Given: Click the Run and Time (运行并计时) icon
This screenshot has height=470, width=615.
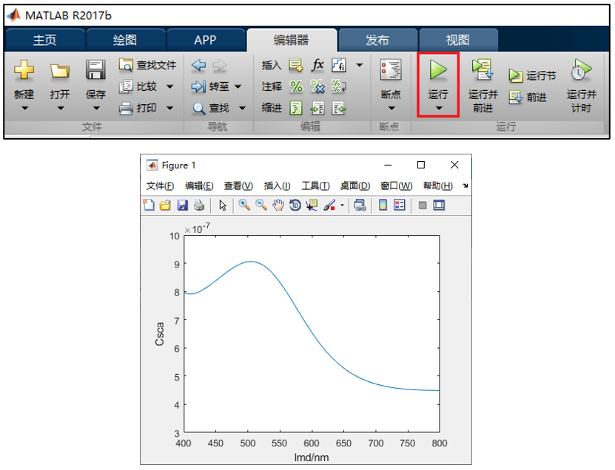Looking at the screenshot, I should [x=581, y=70].
